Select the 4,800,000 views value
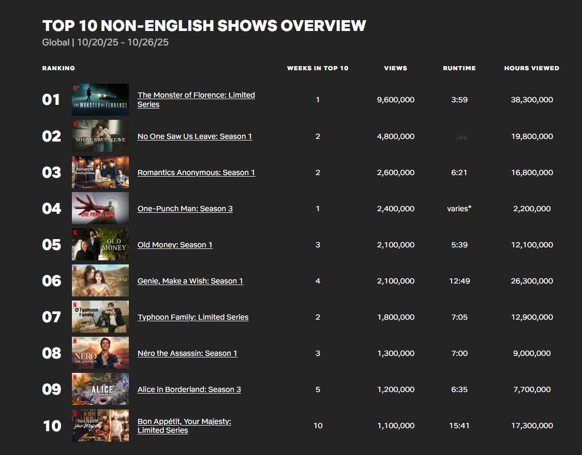The height and width of the screenshot is (455, 582). [396, 136]
